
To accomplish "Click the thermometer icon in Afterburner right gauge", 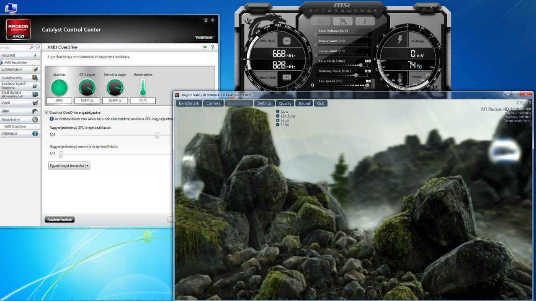I will click(x=399, y=78).
